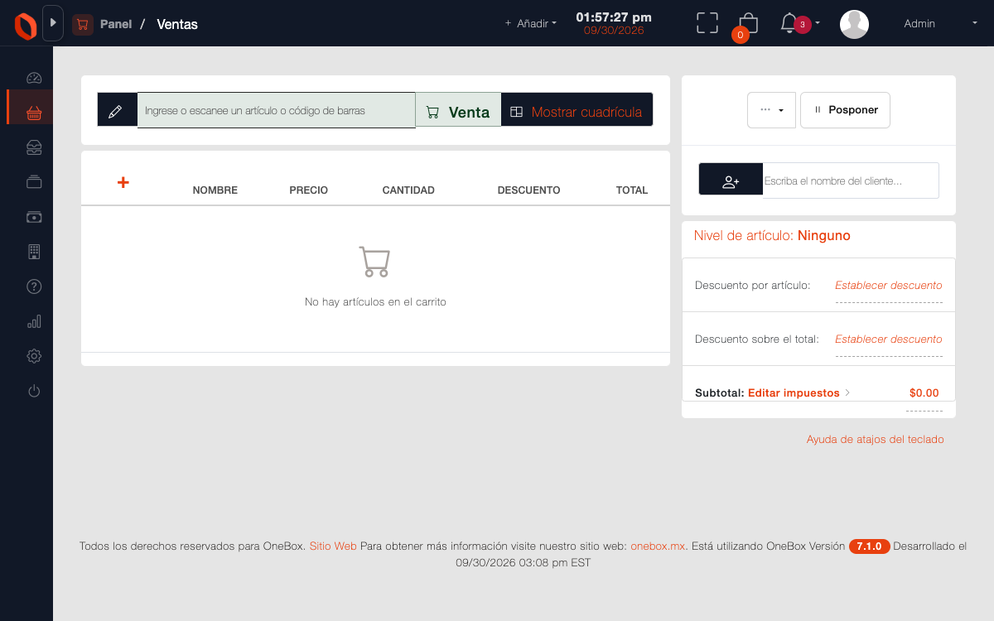Open the settings gear sidebar icon
The width and height of the screenshot is (994, 621).
pyautogui.click(x=34, y=356)
